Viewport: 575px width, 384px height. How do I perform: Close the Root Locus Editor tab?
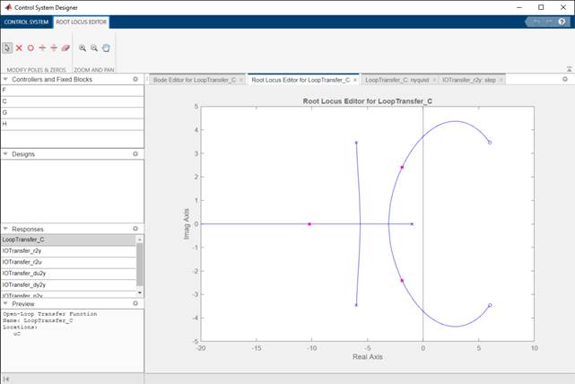click(355, 80)
